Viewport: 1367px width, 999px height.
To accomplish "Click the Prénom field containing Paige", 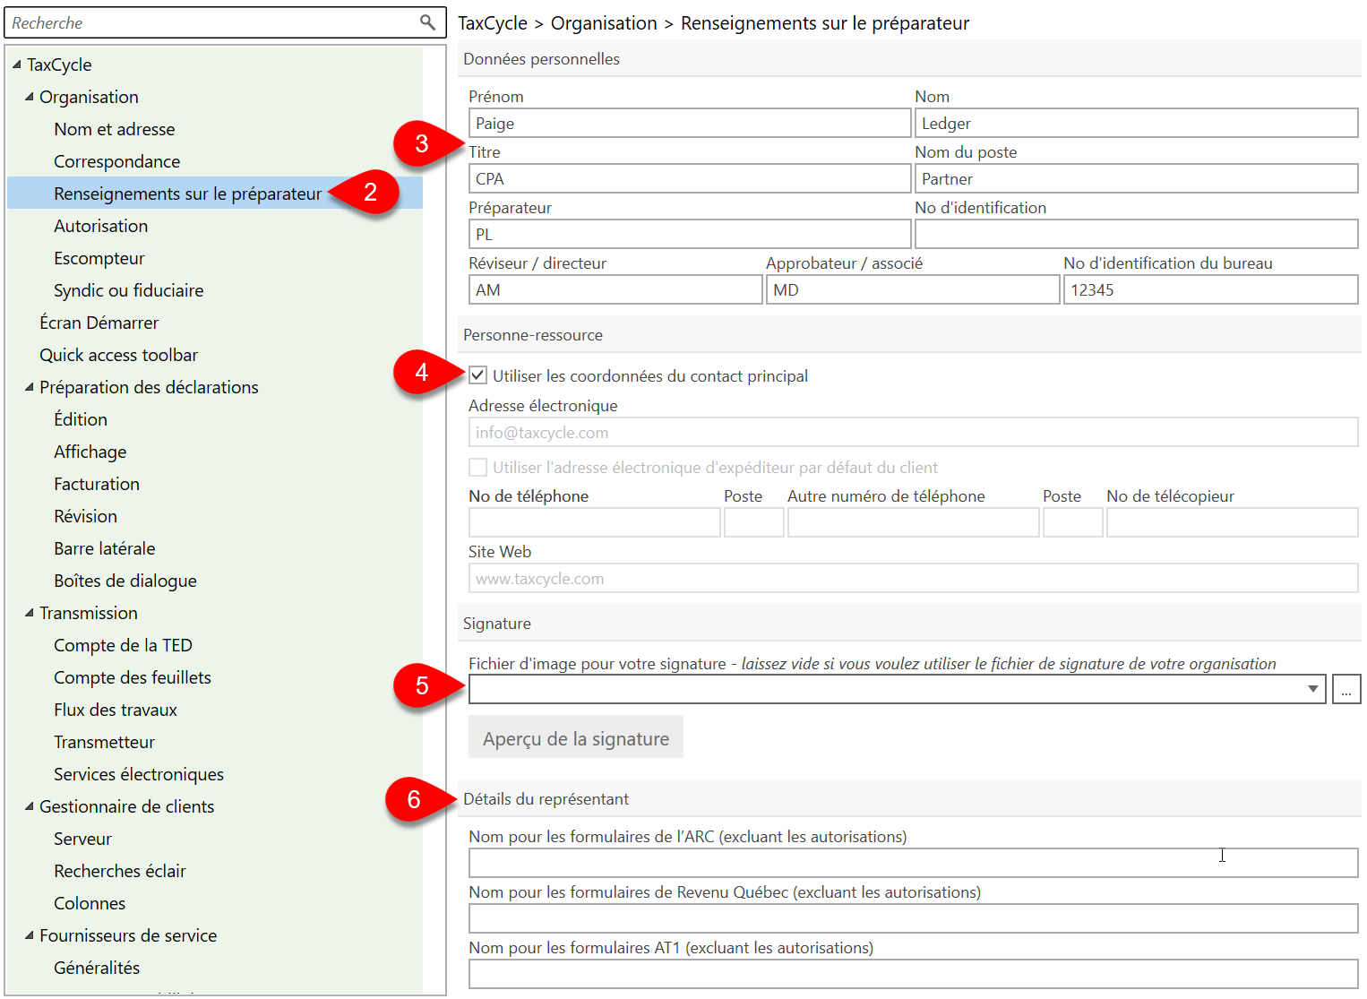I will coord(690,123).
